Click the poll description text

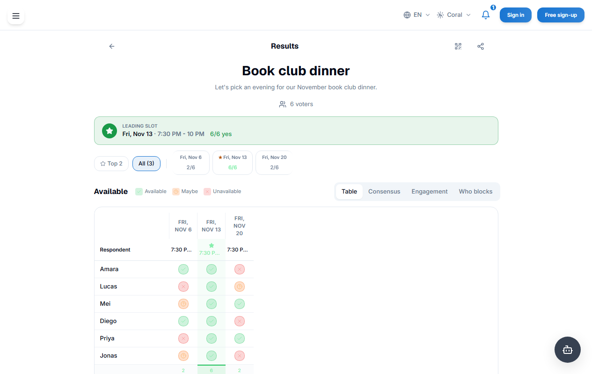(x=296, y=87)
